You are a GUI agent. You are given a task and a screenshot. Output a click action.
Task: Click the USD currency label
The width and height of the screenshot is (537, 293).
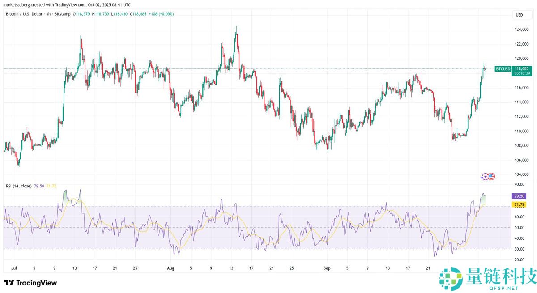(519, 15)
